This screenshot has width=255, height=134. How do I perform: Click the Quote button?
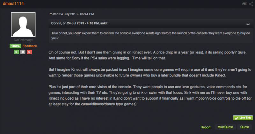click(x=244, y=127)
